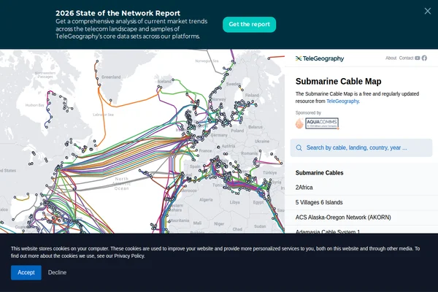Viewport: 438px width, 292px height.
Task: Select the 2Africa cable entry
Action: click(361, 188)
